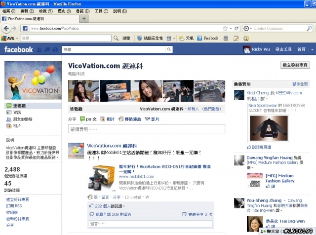
Task: Open 尋友工具 link
Action: (283, 49)
